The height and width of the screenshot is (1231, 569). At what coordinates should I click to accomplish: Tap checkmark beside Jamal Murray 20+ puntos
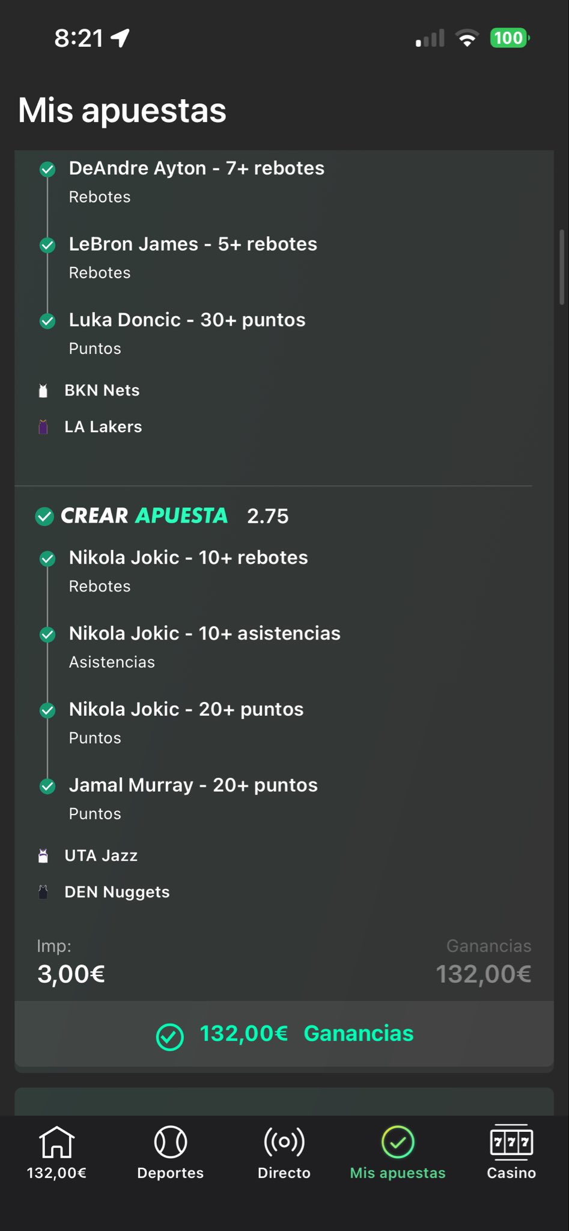(x=47, y=786)
